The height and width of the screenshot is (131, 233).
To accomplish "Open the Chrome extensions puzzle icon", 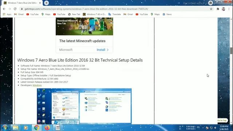I will 218,9.
